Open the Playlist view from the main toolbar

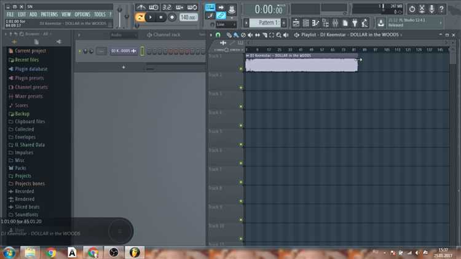(296, 23)
